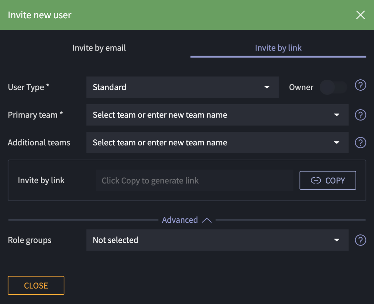Click help icon next to Role groups

[360, 240]
